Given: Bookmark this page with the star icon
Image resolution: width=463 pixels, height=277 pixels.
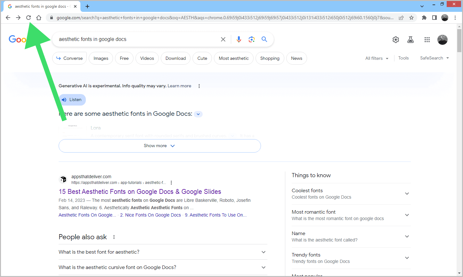Looking at the screenshot, I should (411, 18).
